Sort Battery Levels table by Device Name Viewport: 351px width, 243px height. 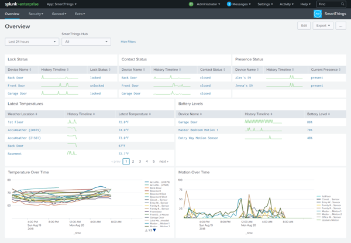190,114
